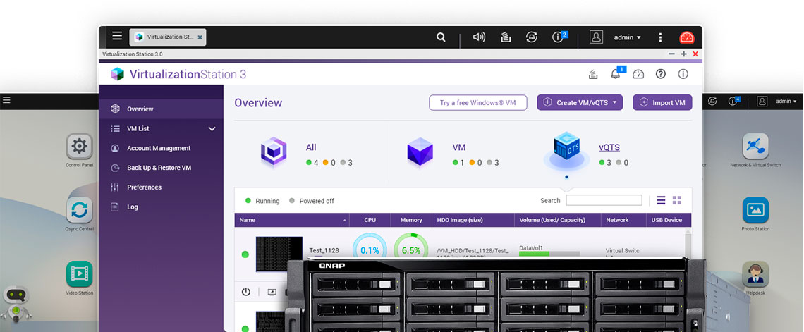804x332 pixels.
Task: Open the resource monitor gauge icon
Action: point(638,74)
